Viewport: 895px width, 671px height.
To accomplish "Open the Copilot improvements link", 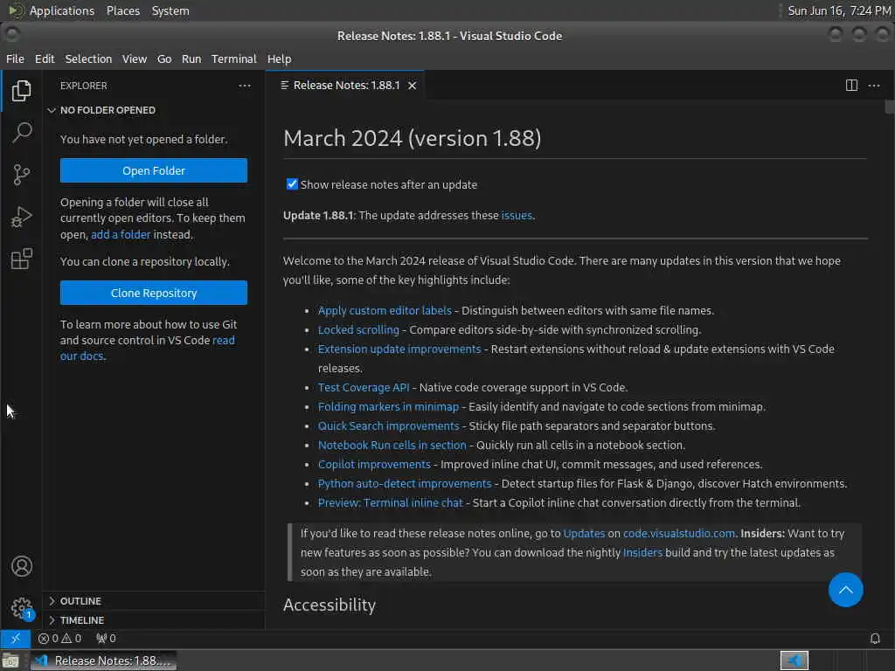I will click(374, 465).
